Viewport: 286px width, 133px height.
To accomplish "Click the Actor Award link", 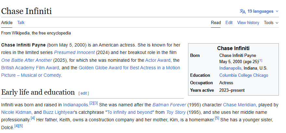I will point(158,60).
